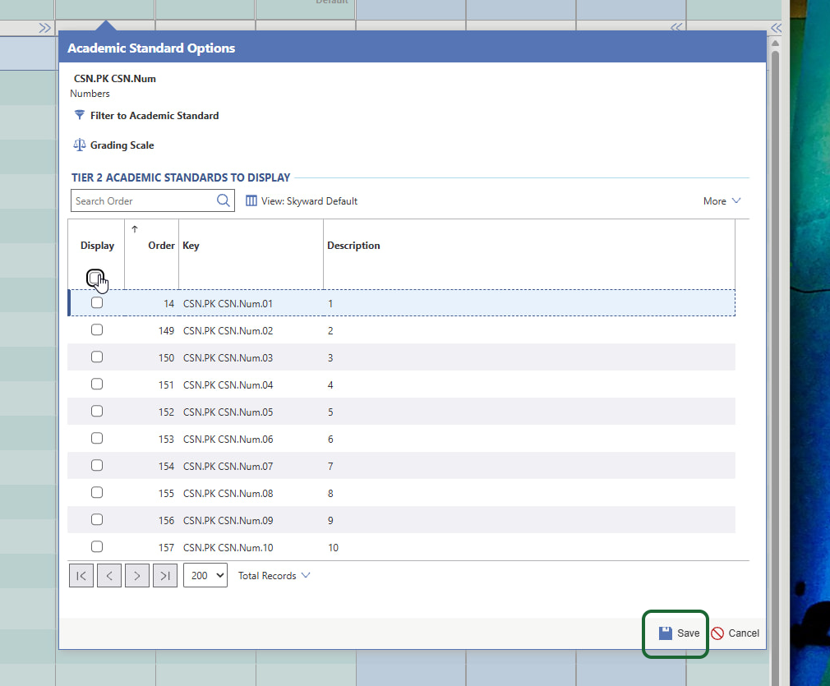Select the CSN.PK CSN.Num.01 key cell

point(228,304)
